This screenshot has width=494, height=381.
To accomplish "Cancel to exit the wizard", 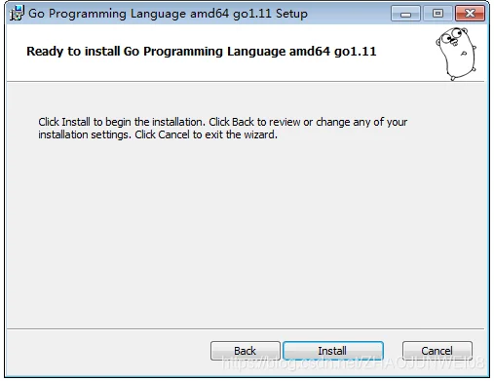I will pyautogui.click(x=437, y=351).
